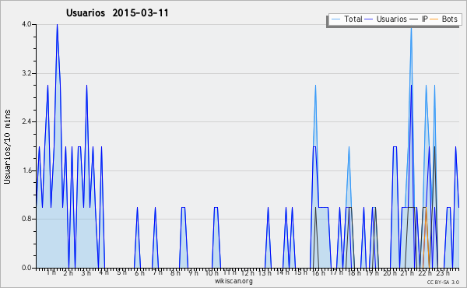
Task: Click the '12 h' x-axis label
Action: [x=248, y=273]
